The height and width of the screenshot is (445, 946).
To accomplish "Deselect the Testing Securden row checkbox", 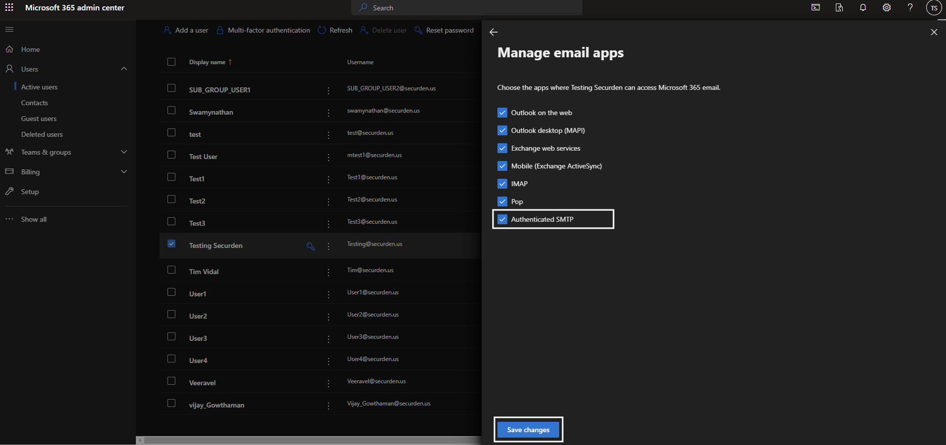I will pyautogui.click(x=171, y=243).
